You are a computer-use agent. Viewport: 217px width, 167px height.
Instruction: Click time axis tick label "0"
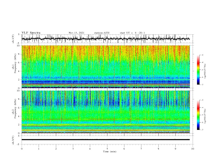click(22, 149)
